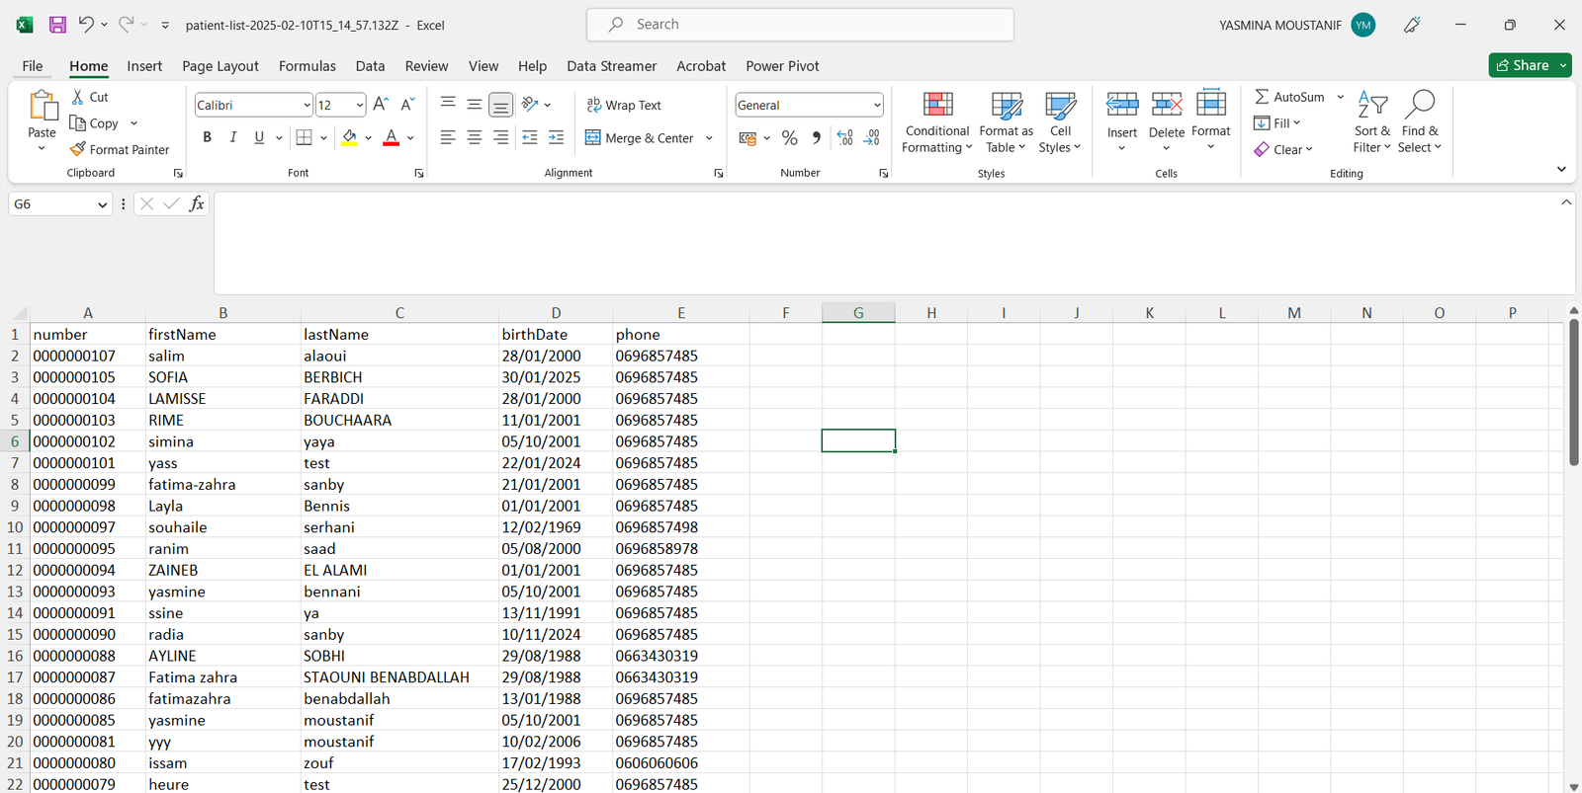Click the AutoSum button

1289,97
